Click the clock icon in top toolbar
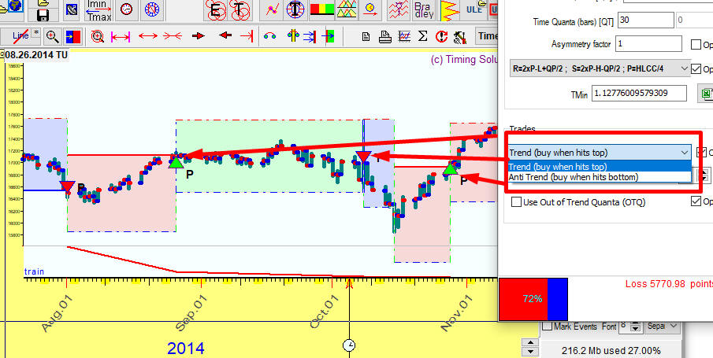 [x=126, y=9]
